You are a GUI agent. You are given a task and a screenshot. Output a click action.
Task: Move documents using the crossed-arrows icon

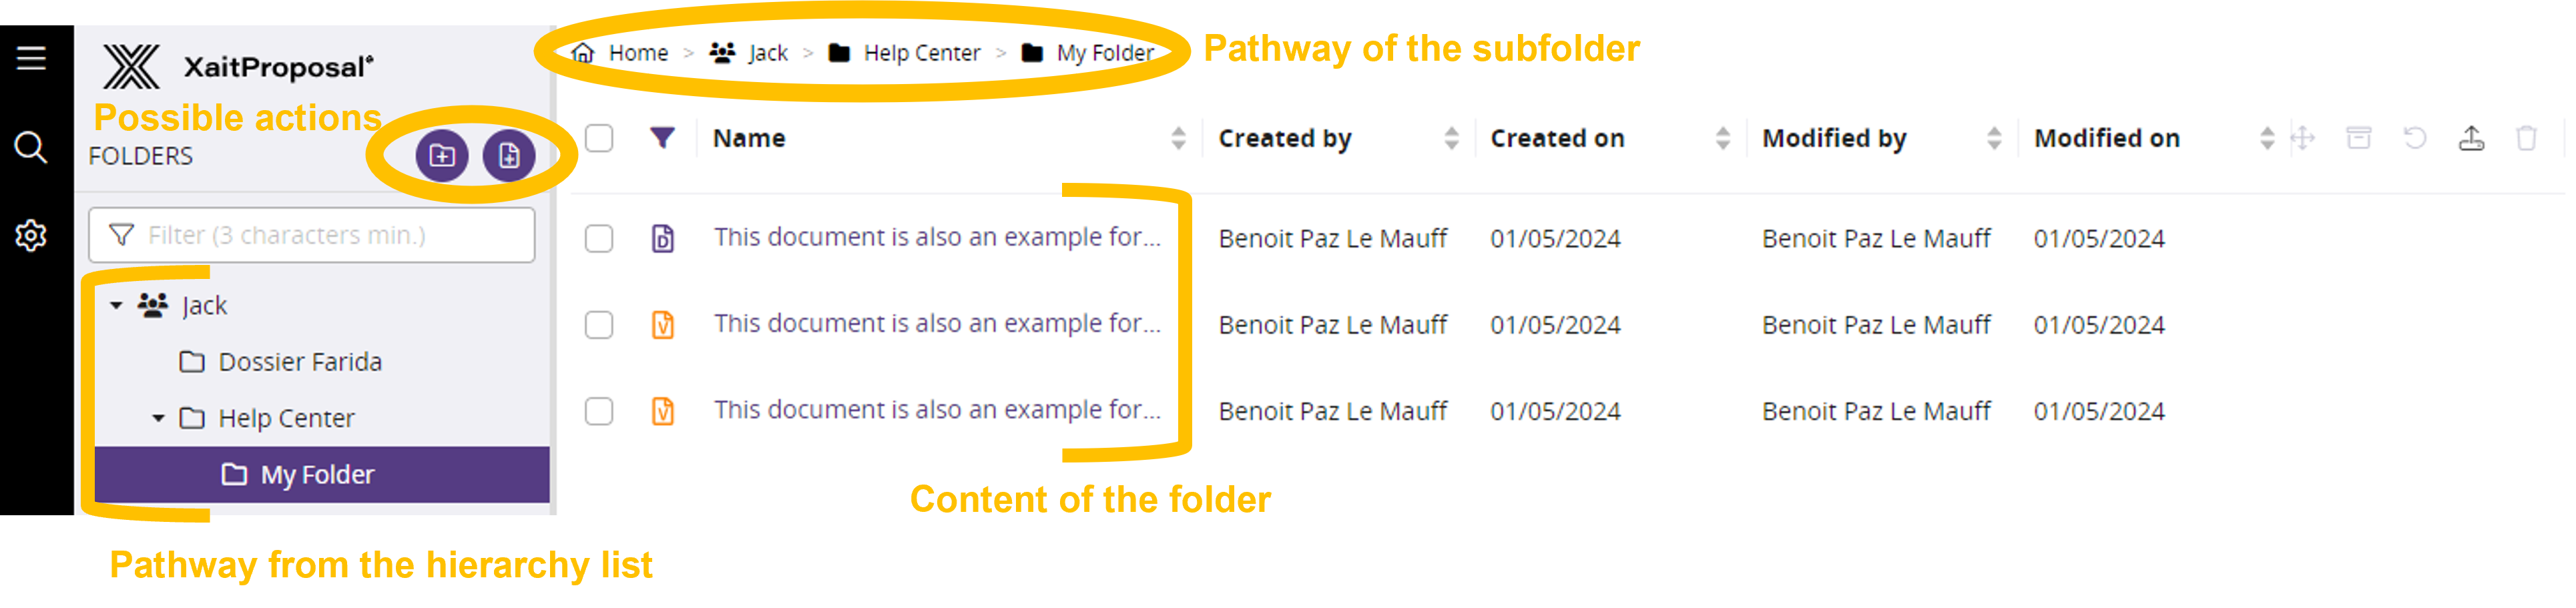(2302, 138)
